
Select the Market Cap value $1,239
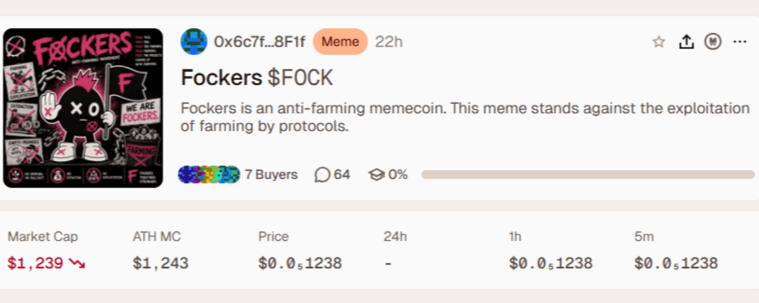tap(35, 263)
